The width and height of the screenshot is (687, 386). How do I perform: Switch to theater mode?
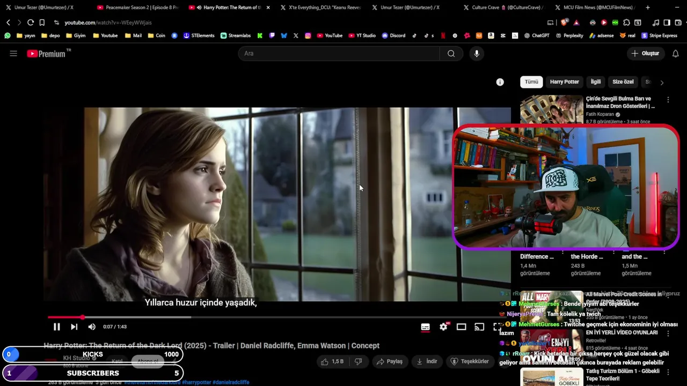(461, 326)
